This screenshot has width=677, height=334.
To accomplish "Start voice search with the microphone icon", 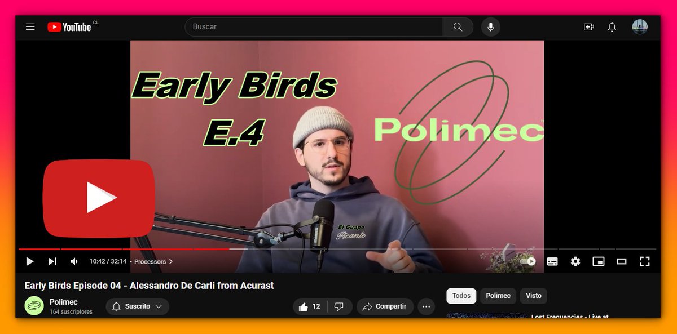I will pos(490,26).
